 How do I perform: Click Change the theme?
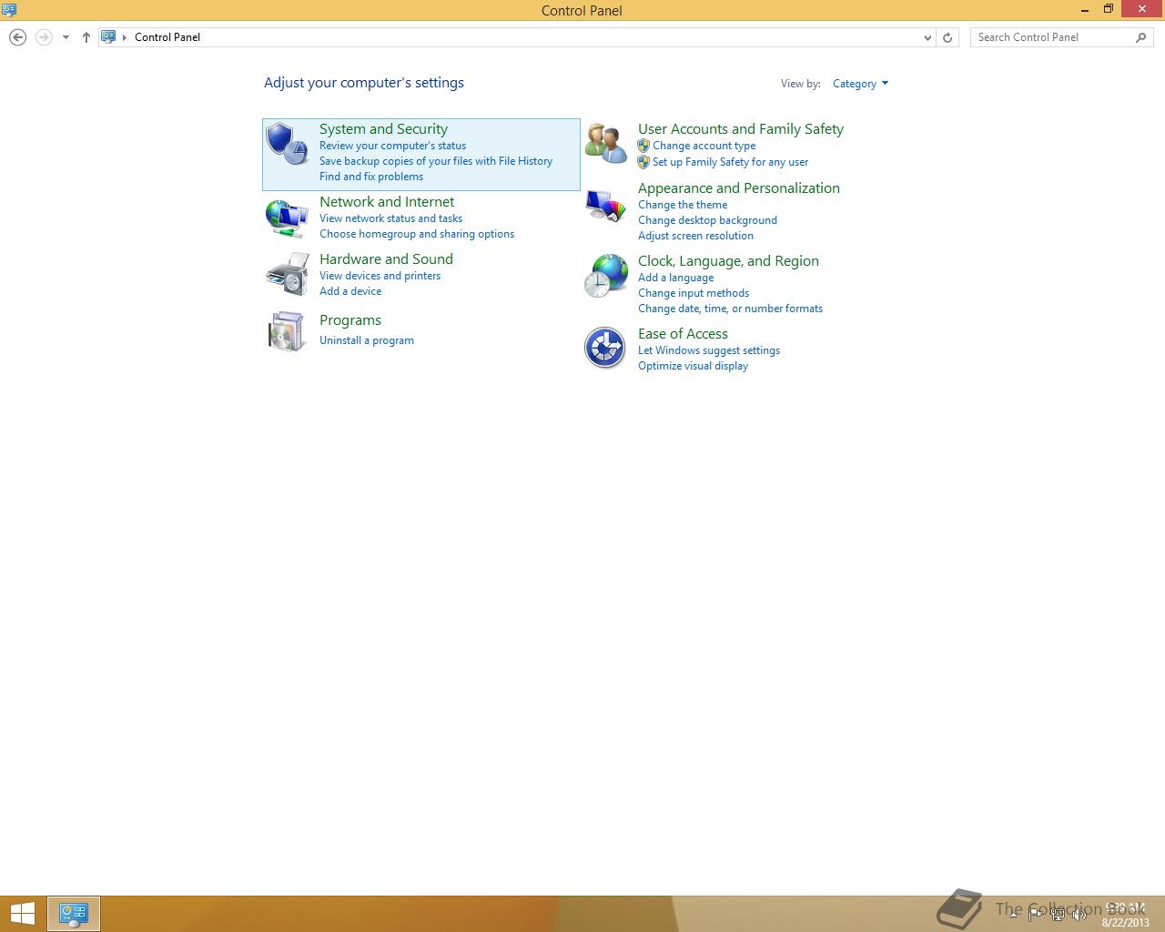click(683, 205)
